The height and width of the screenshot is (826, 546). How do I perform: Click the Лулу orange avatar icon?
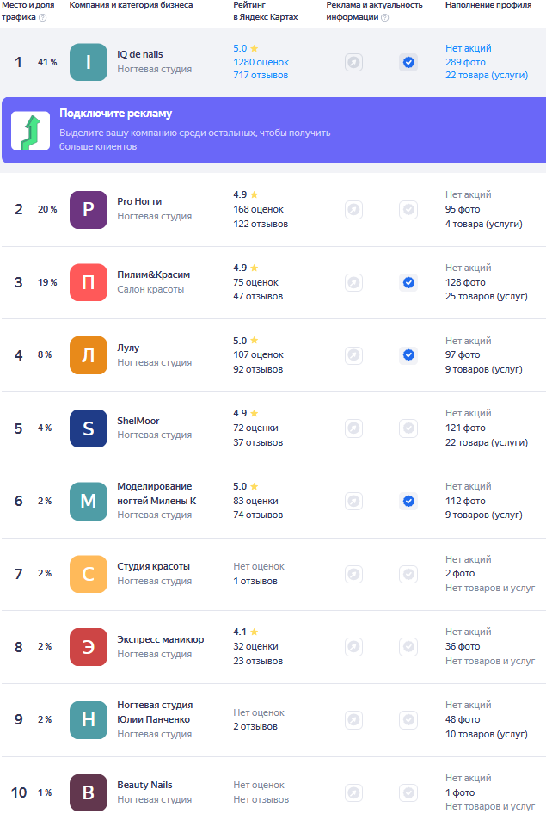tap(89, 355)
